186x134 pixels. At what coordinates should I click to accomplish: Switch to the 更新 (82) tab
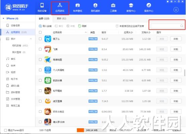(x=61, y=18)
